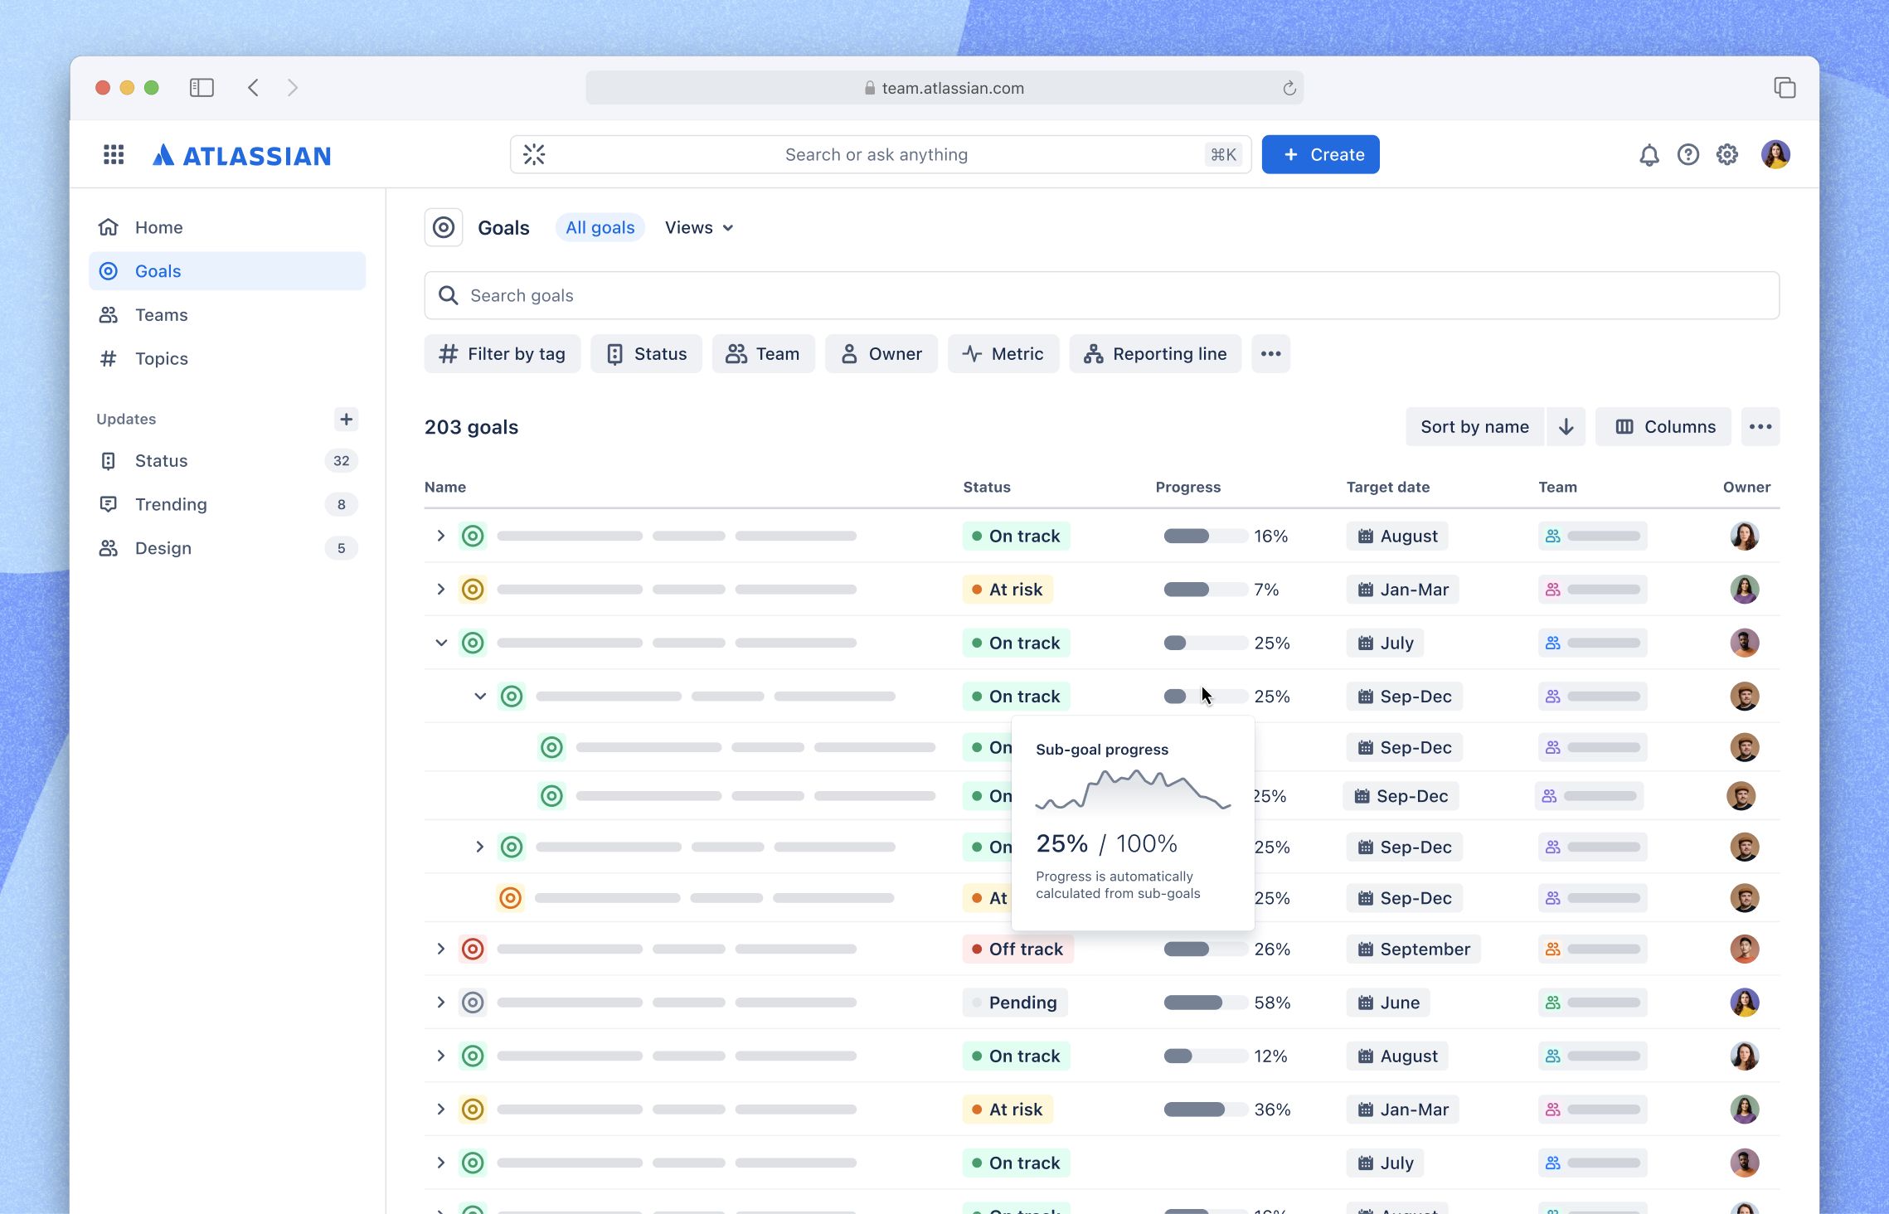Click the Teams icon in the sidebar
The height and width of the screenshot is (1214, 1889).
[x=109, y=315]
